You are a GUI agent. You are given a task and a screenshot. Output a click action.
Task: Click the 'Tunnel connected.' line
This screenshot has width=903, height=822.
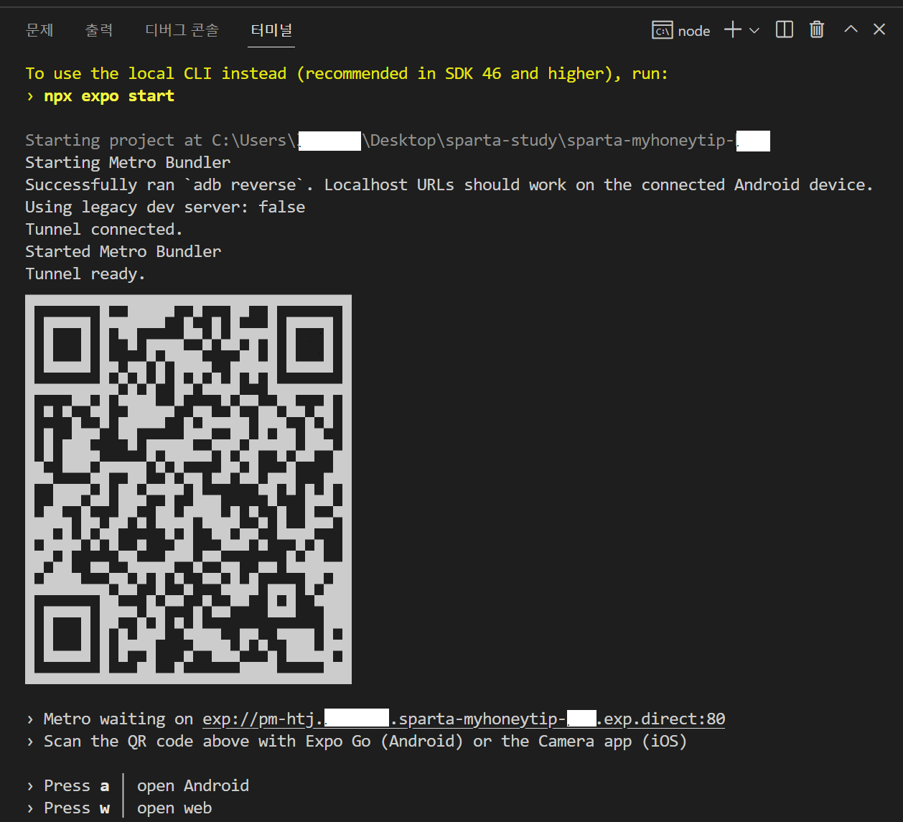(104, 230)
